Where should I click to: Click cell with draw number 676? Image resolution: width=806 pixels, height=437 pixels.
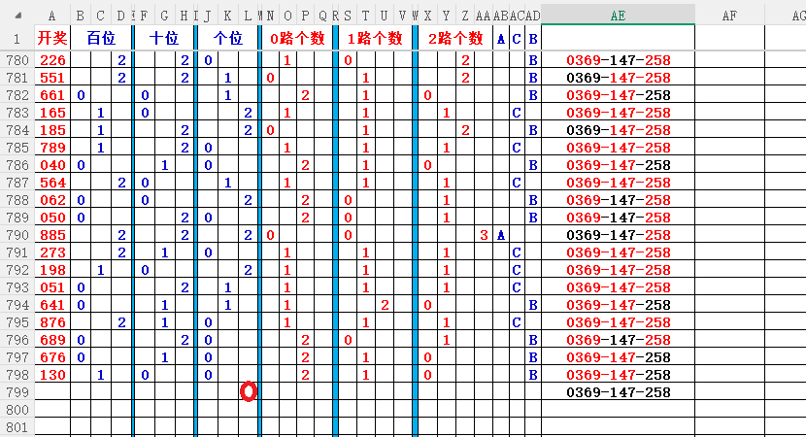(51, 357)
